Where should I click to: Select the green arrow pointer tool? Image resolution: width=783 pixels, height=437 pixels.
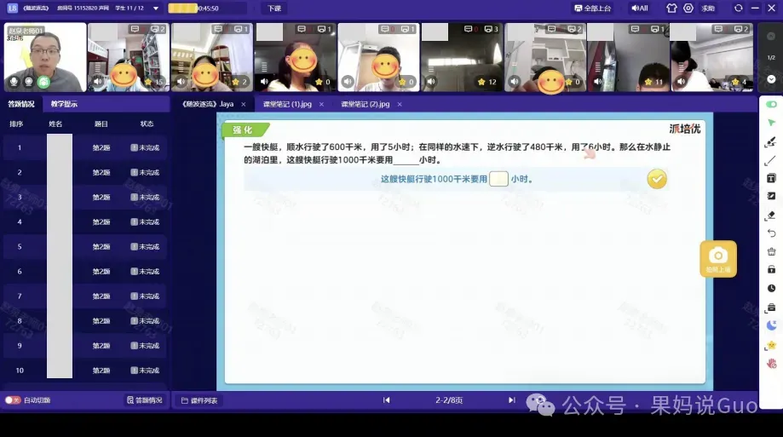[x=772, y=123]
